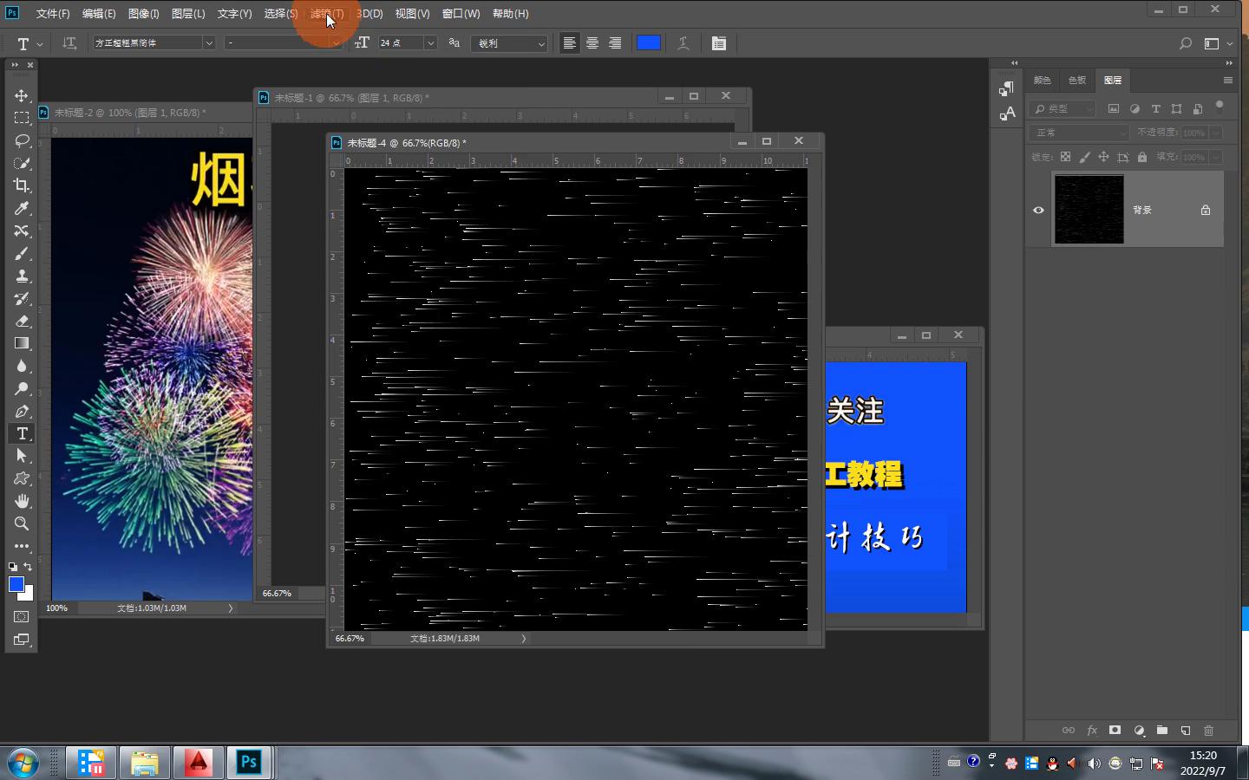
Task: Pick the Eyedropper tool
Action: [x=22, y=208]
